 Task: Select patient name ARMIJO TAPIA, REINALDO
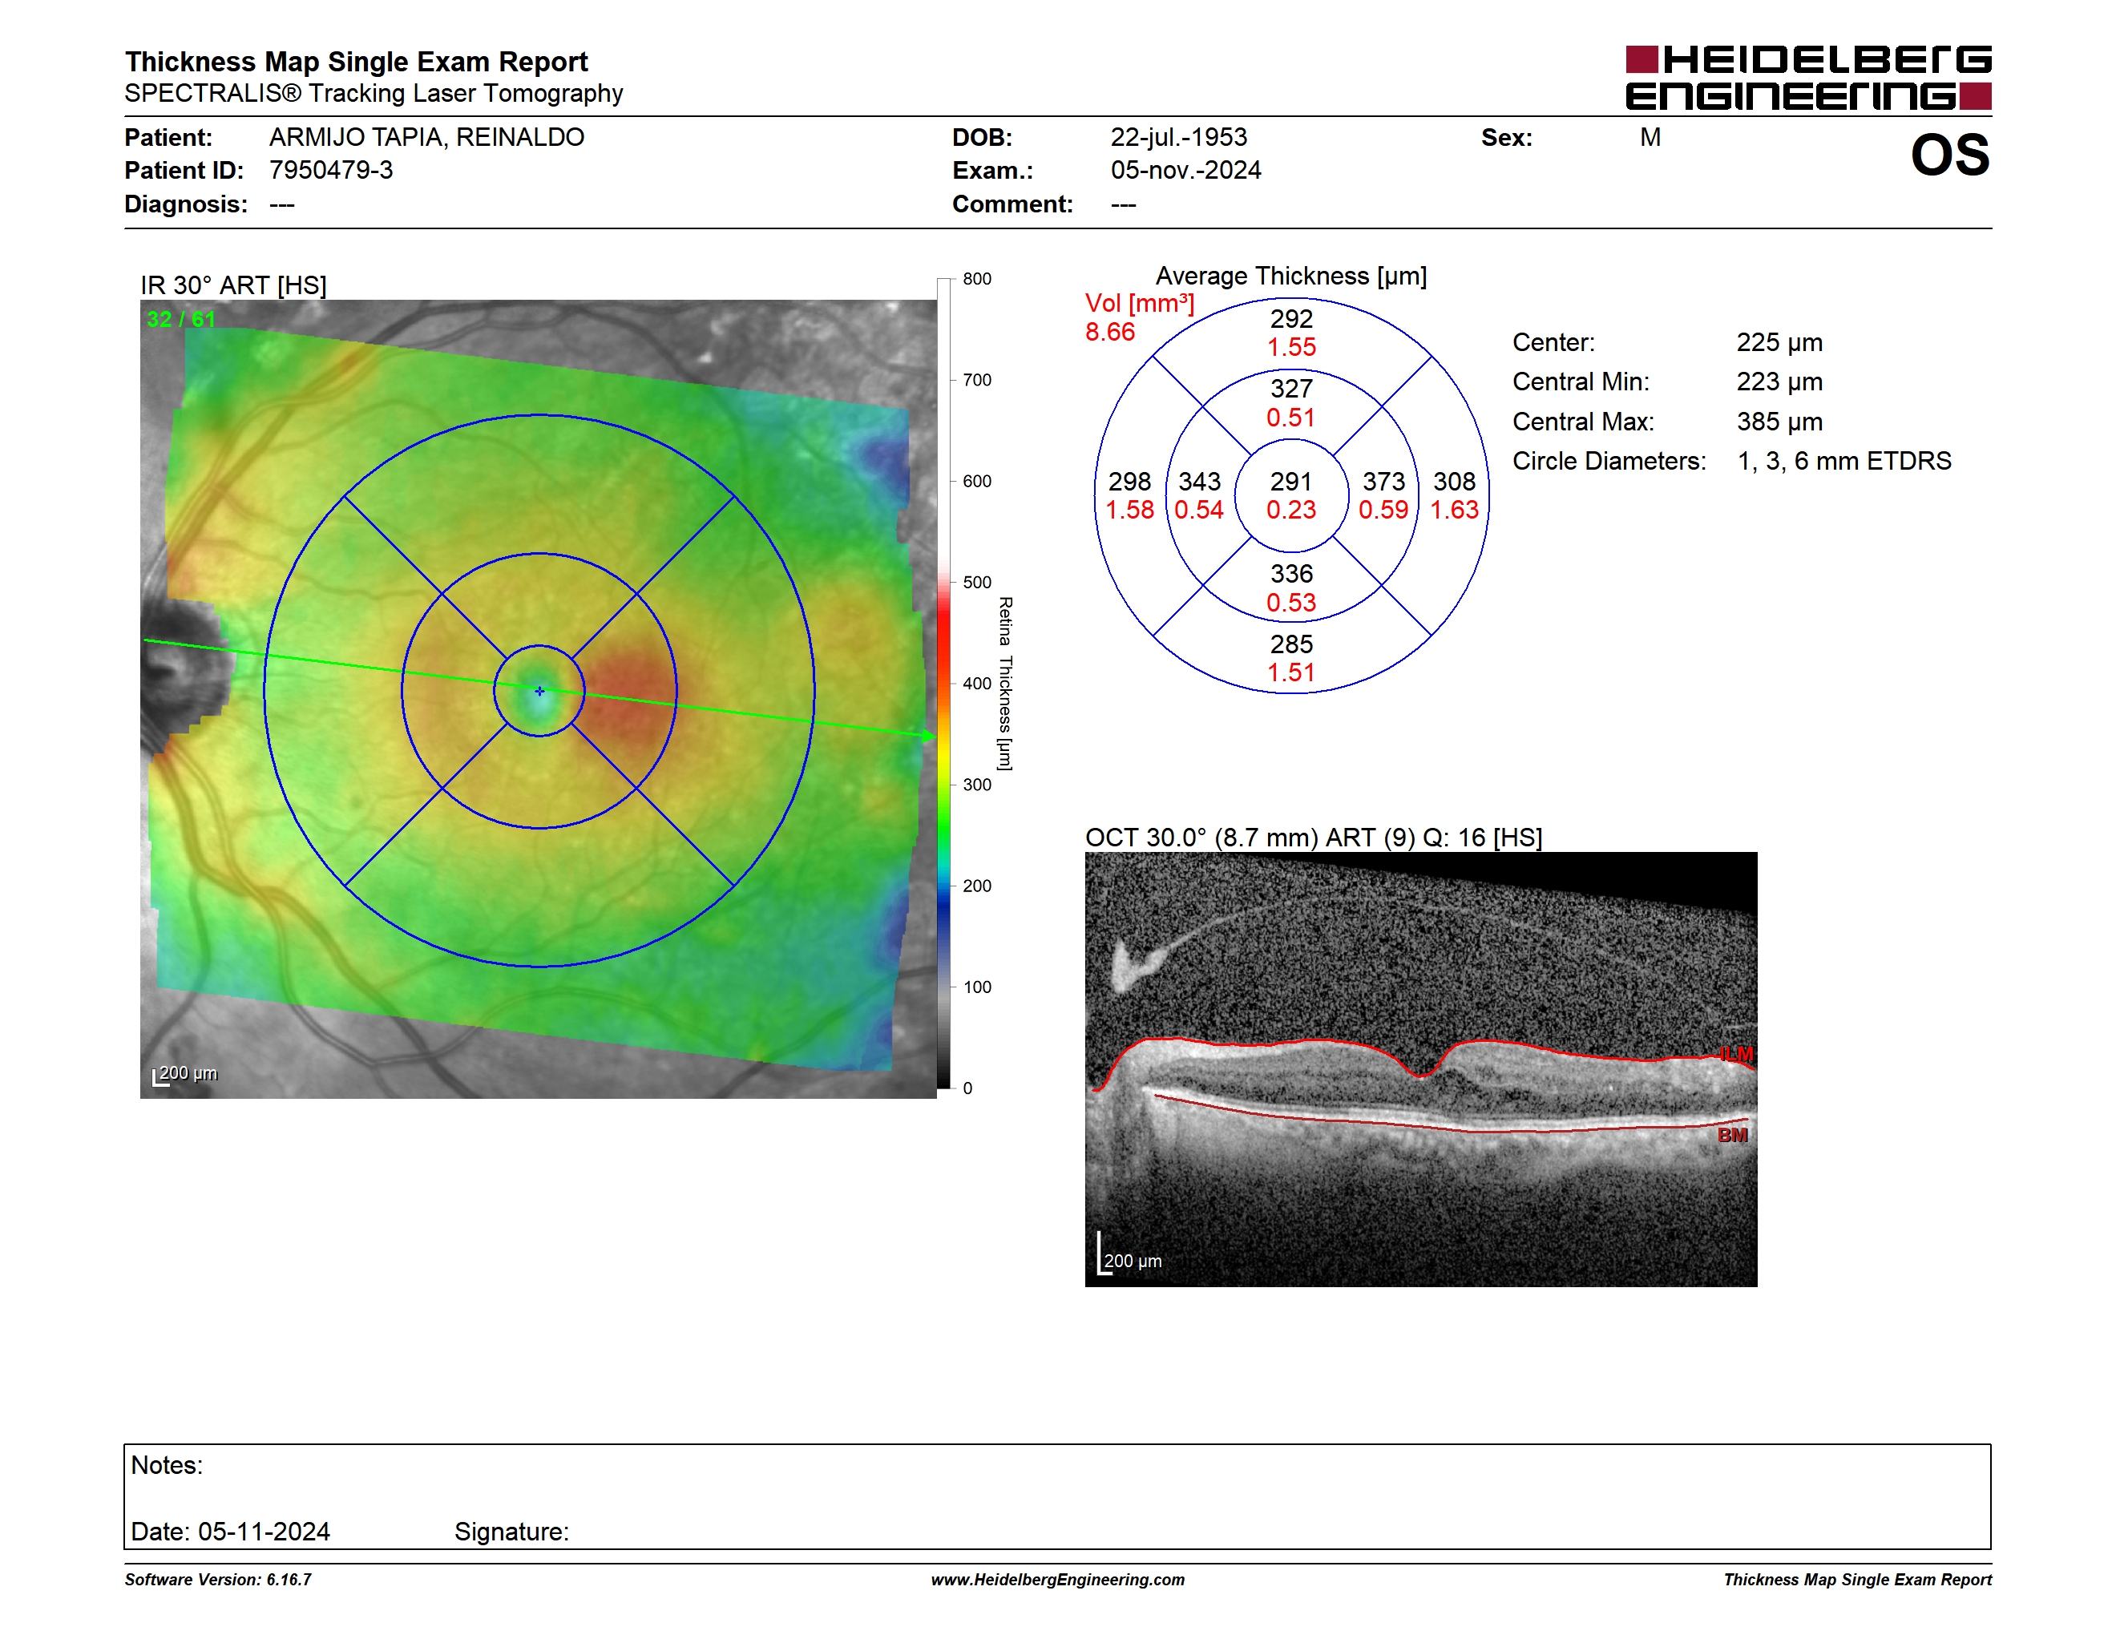(426, 136)
